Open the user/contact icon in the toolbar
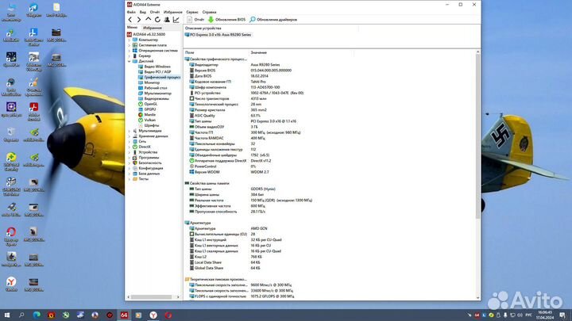Screen dimensions: 572x321 pyautogui.click(x=167, y=20)
